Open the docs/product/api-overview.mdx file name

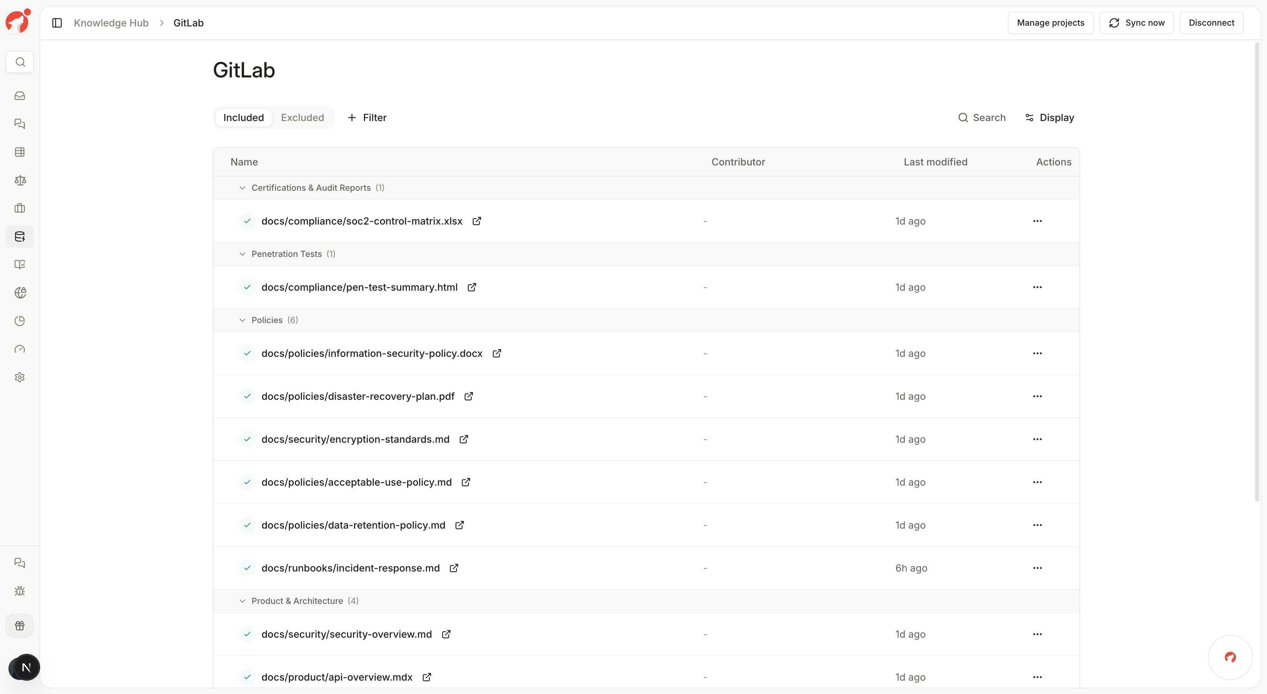[337, 677]
